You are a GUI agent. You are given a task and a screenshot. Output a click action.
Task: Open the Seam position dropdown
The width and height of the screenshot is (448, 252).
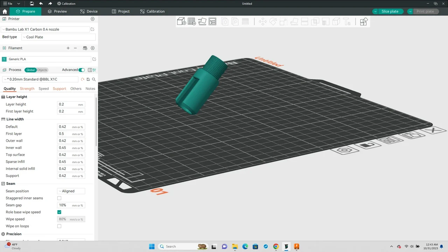71,191
